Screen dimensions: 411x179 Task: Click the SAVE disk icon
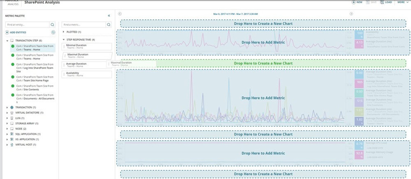tap(367, 2)
